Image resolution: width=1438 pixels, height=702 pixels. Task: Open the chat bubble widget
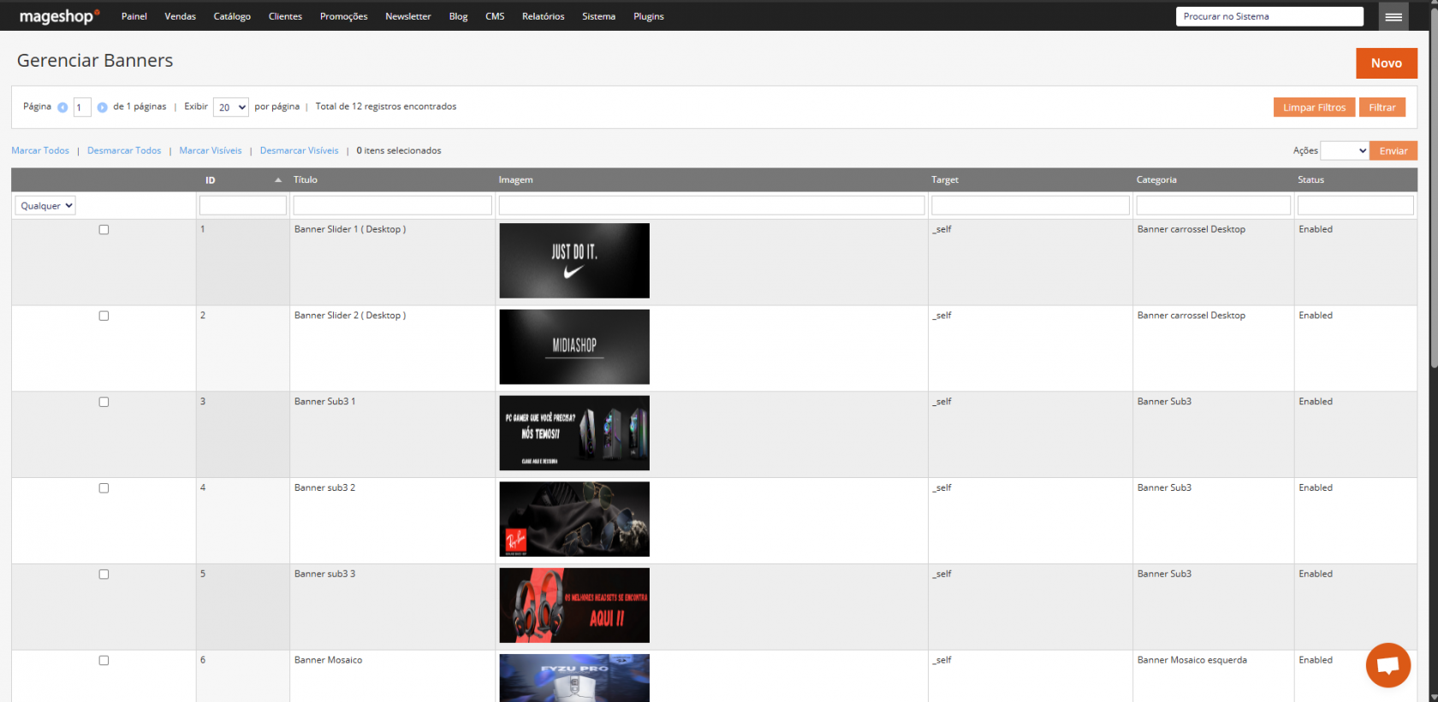point(1387,664)
